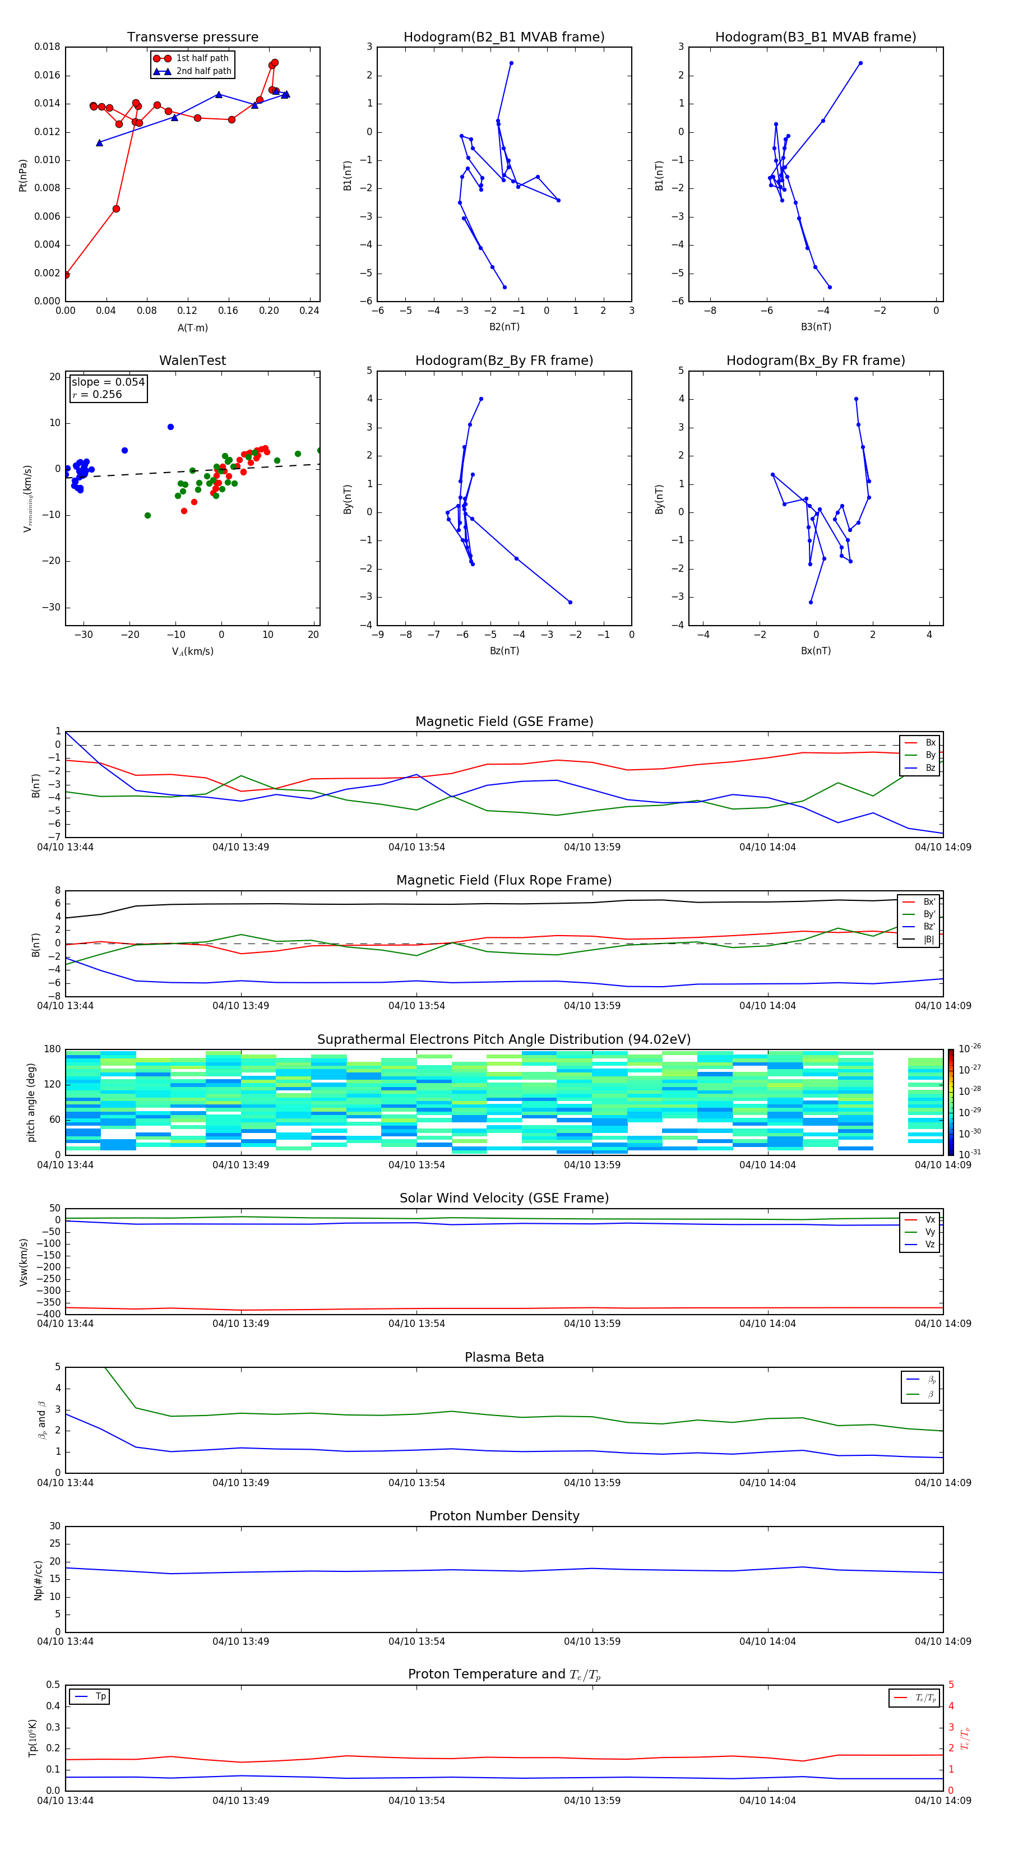
Task: Click "Vx" in the solar wind legend
Action: (930, 1219)
